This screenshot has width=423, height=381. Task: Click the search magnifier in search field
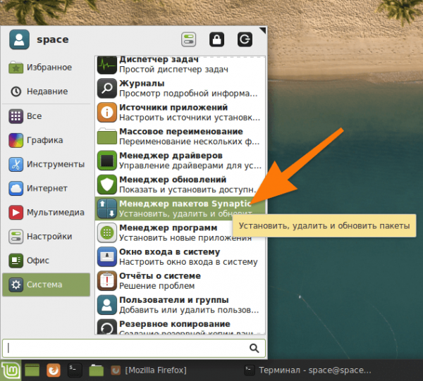click(254, 348)
